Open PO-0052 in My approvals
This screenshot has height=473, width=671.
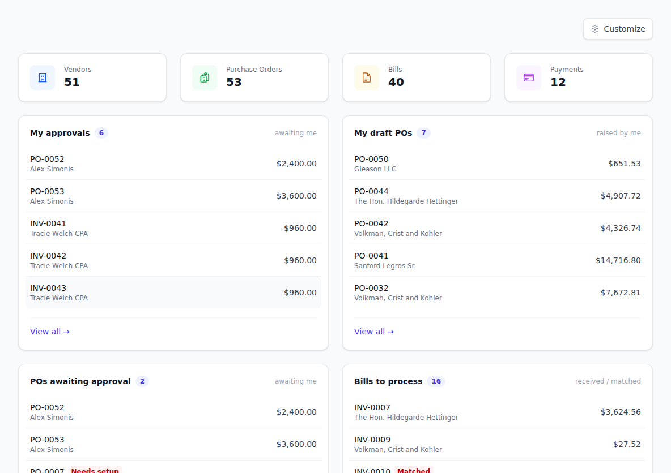tap(173, 164)
